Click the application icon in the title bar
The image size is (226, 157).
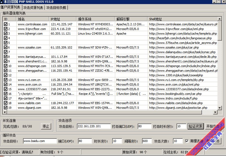1,2
